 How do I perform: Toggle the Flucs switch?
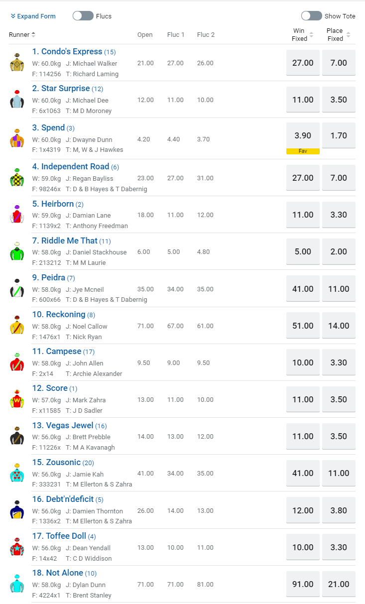(83, 16)
